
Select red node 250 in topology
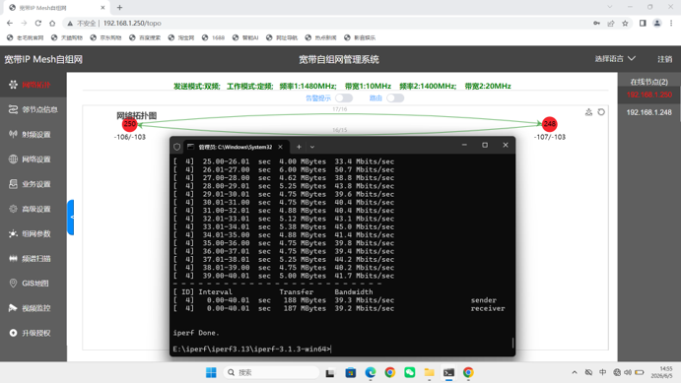129,124
